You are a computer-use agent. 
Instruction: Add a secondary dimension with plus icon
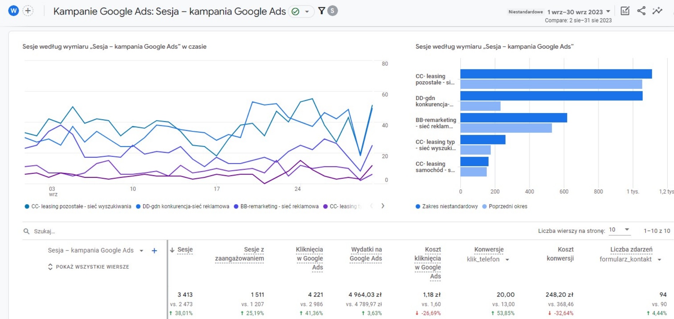[x=154, y=251]
